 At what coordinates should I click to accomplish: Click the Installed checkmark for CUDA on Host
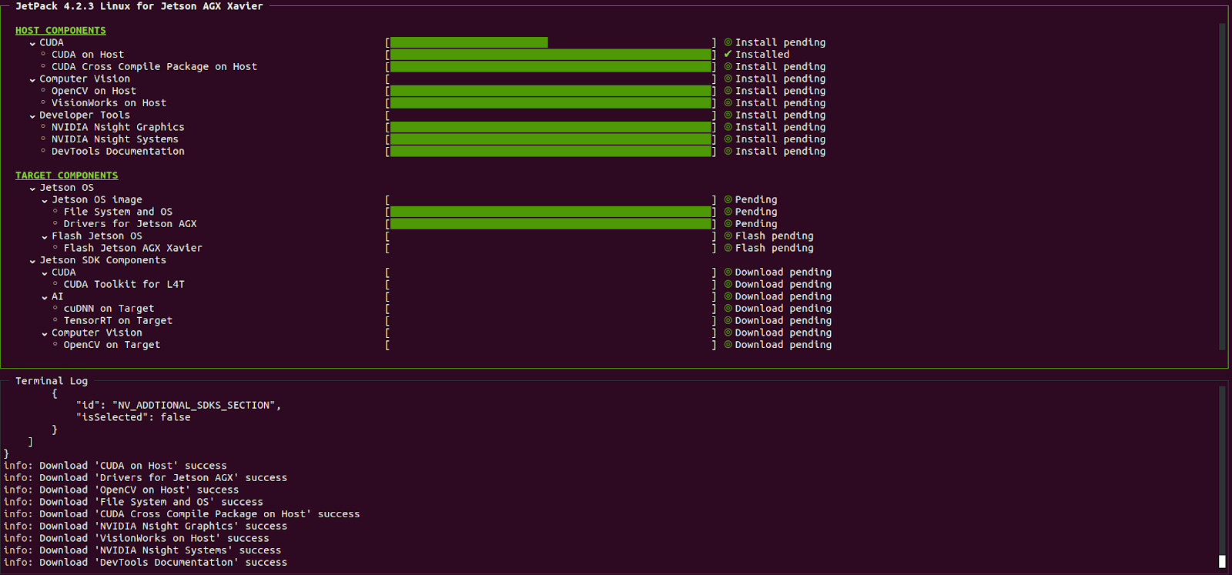pos(728,54)
